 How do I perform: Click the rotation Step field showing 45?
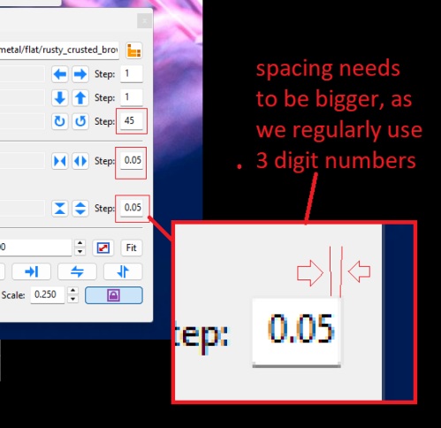click(x=132, y=121)
